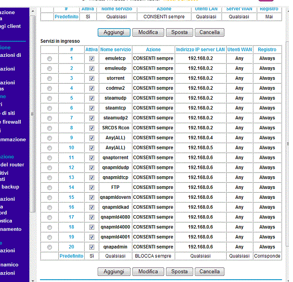
Task: Open rule number 14 link
Action: [x=71, y=188]
